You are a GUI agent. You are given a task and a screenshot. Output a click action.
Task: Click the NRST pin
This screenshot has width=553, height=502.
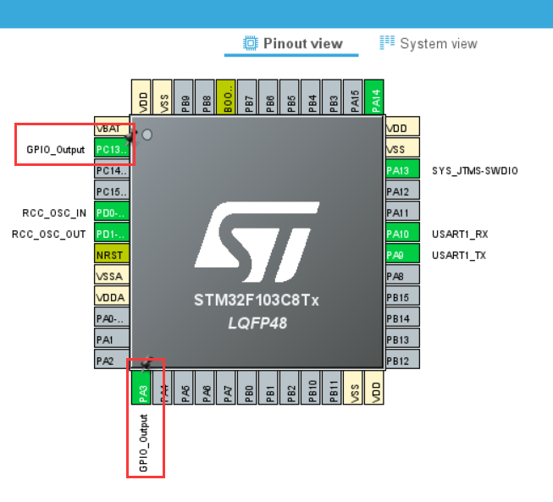tap(112, 255)
